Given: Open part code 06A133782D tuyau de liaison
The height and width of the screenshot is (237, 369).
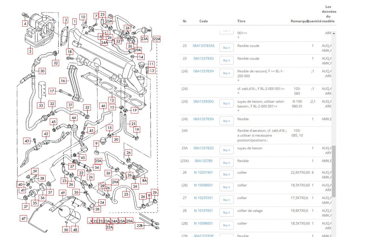Looking at the screenshot, I should [x=204, y=148].
